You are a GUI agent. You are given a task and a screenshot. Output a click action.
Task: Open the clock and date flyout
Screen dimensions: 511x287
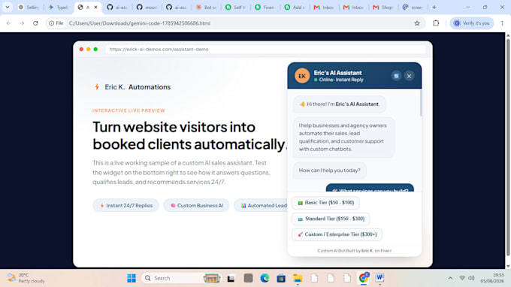492,278
